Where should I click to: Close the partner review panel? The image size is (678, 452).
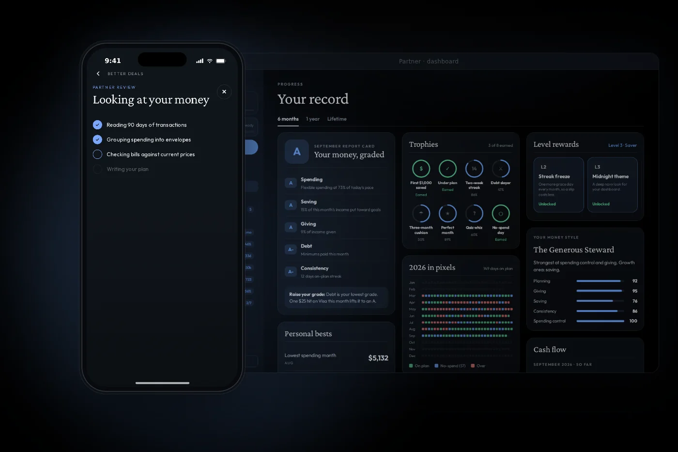(224, 92)
